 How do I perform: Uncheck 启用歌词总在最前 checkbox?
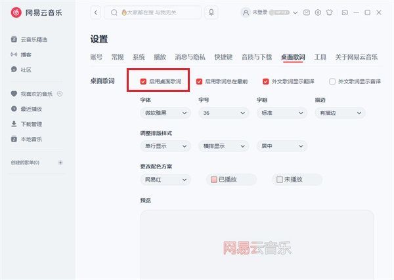click(x=200, y=82)
